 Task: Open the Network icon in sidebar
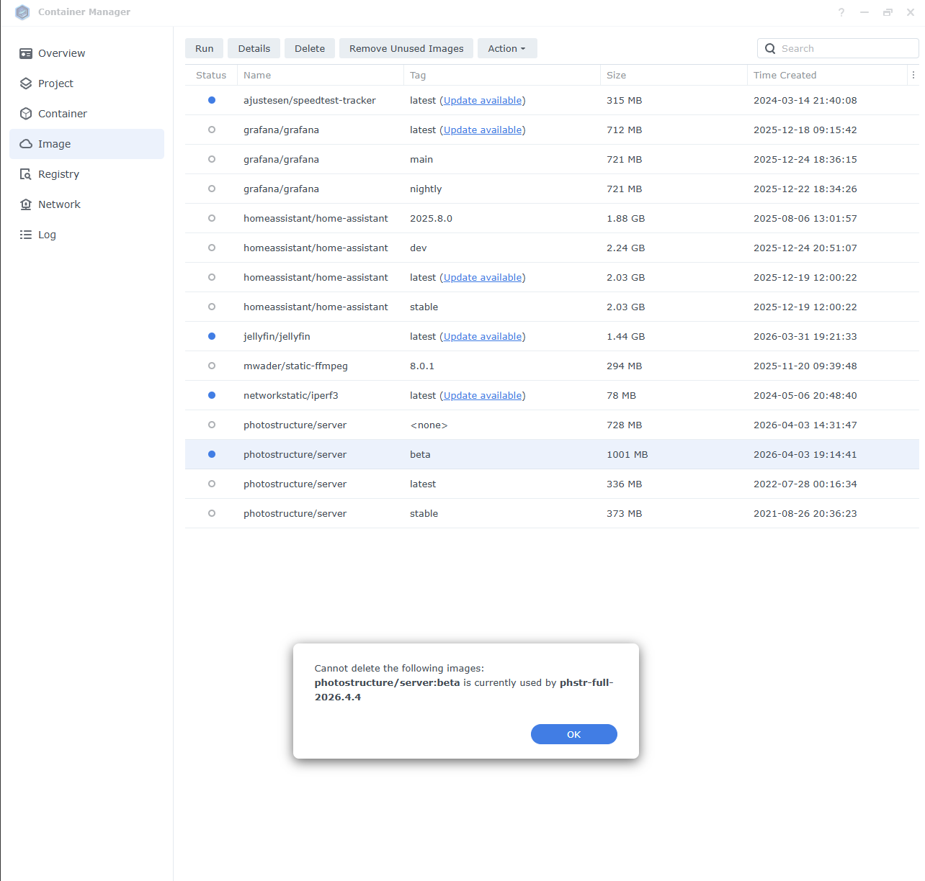point(26,204)
